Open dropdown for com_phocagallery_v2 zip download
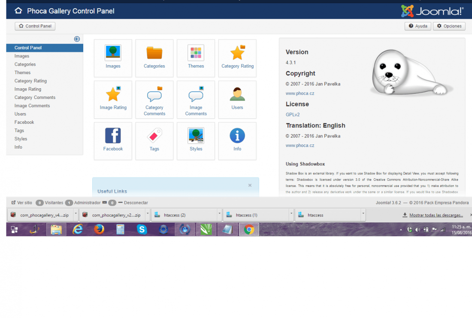472x318 pixels. (148, 215)
